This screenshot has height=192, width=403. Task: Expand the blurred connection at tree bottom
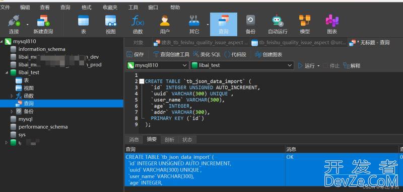pos(7,143)
